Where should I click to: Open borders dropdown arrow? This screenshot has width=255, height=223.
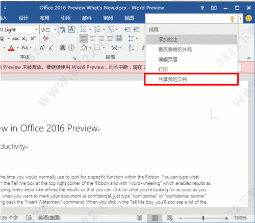(104, 48)
